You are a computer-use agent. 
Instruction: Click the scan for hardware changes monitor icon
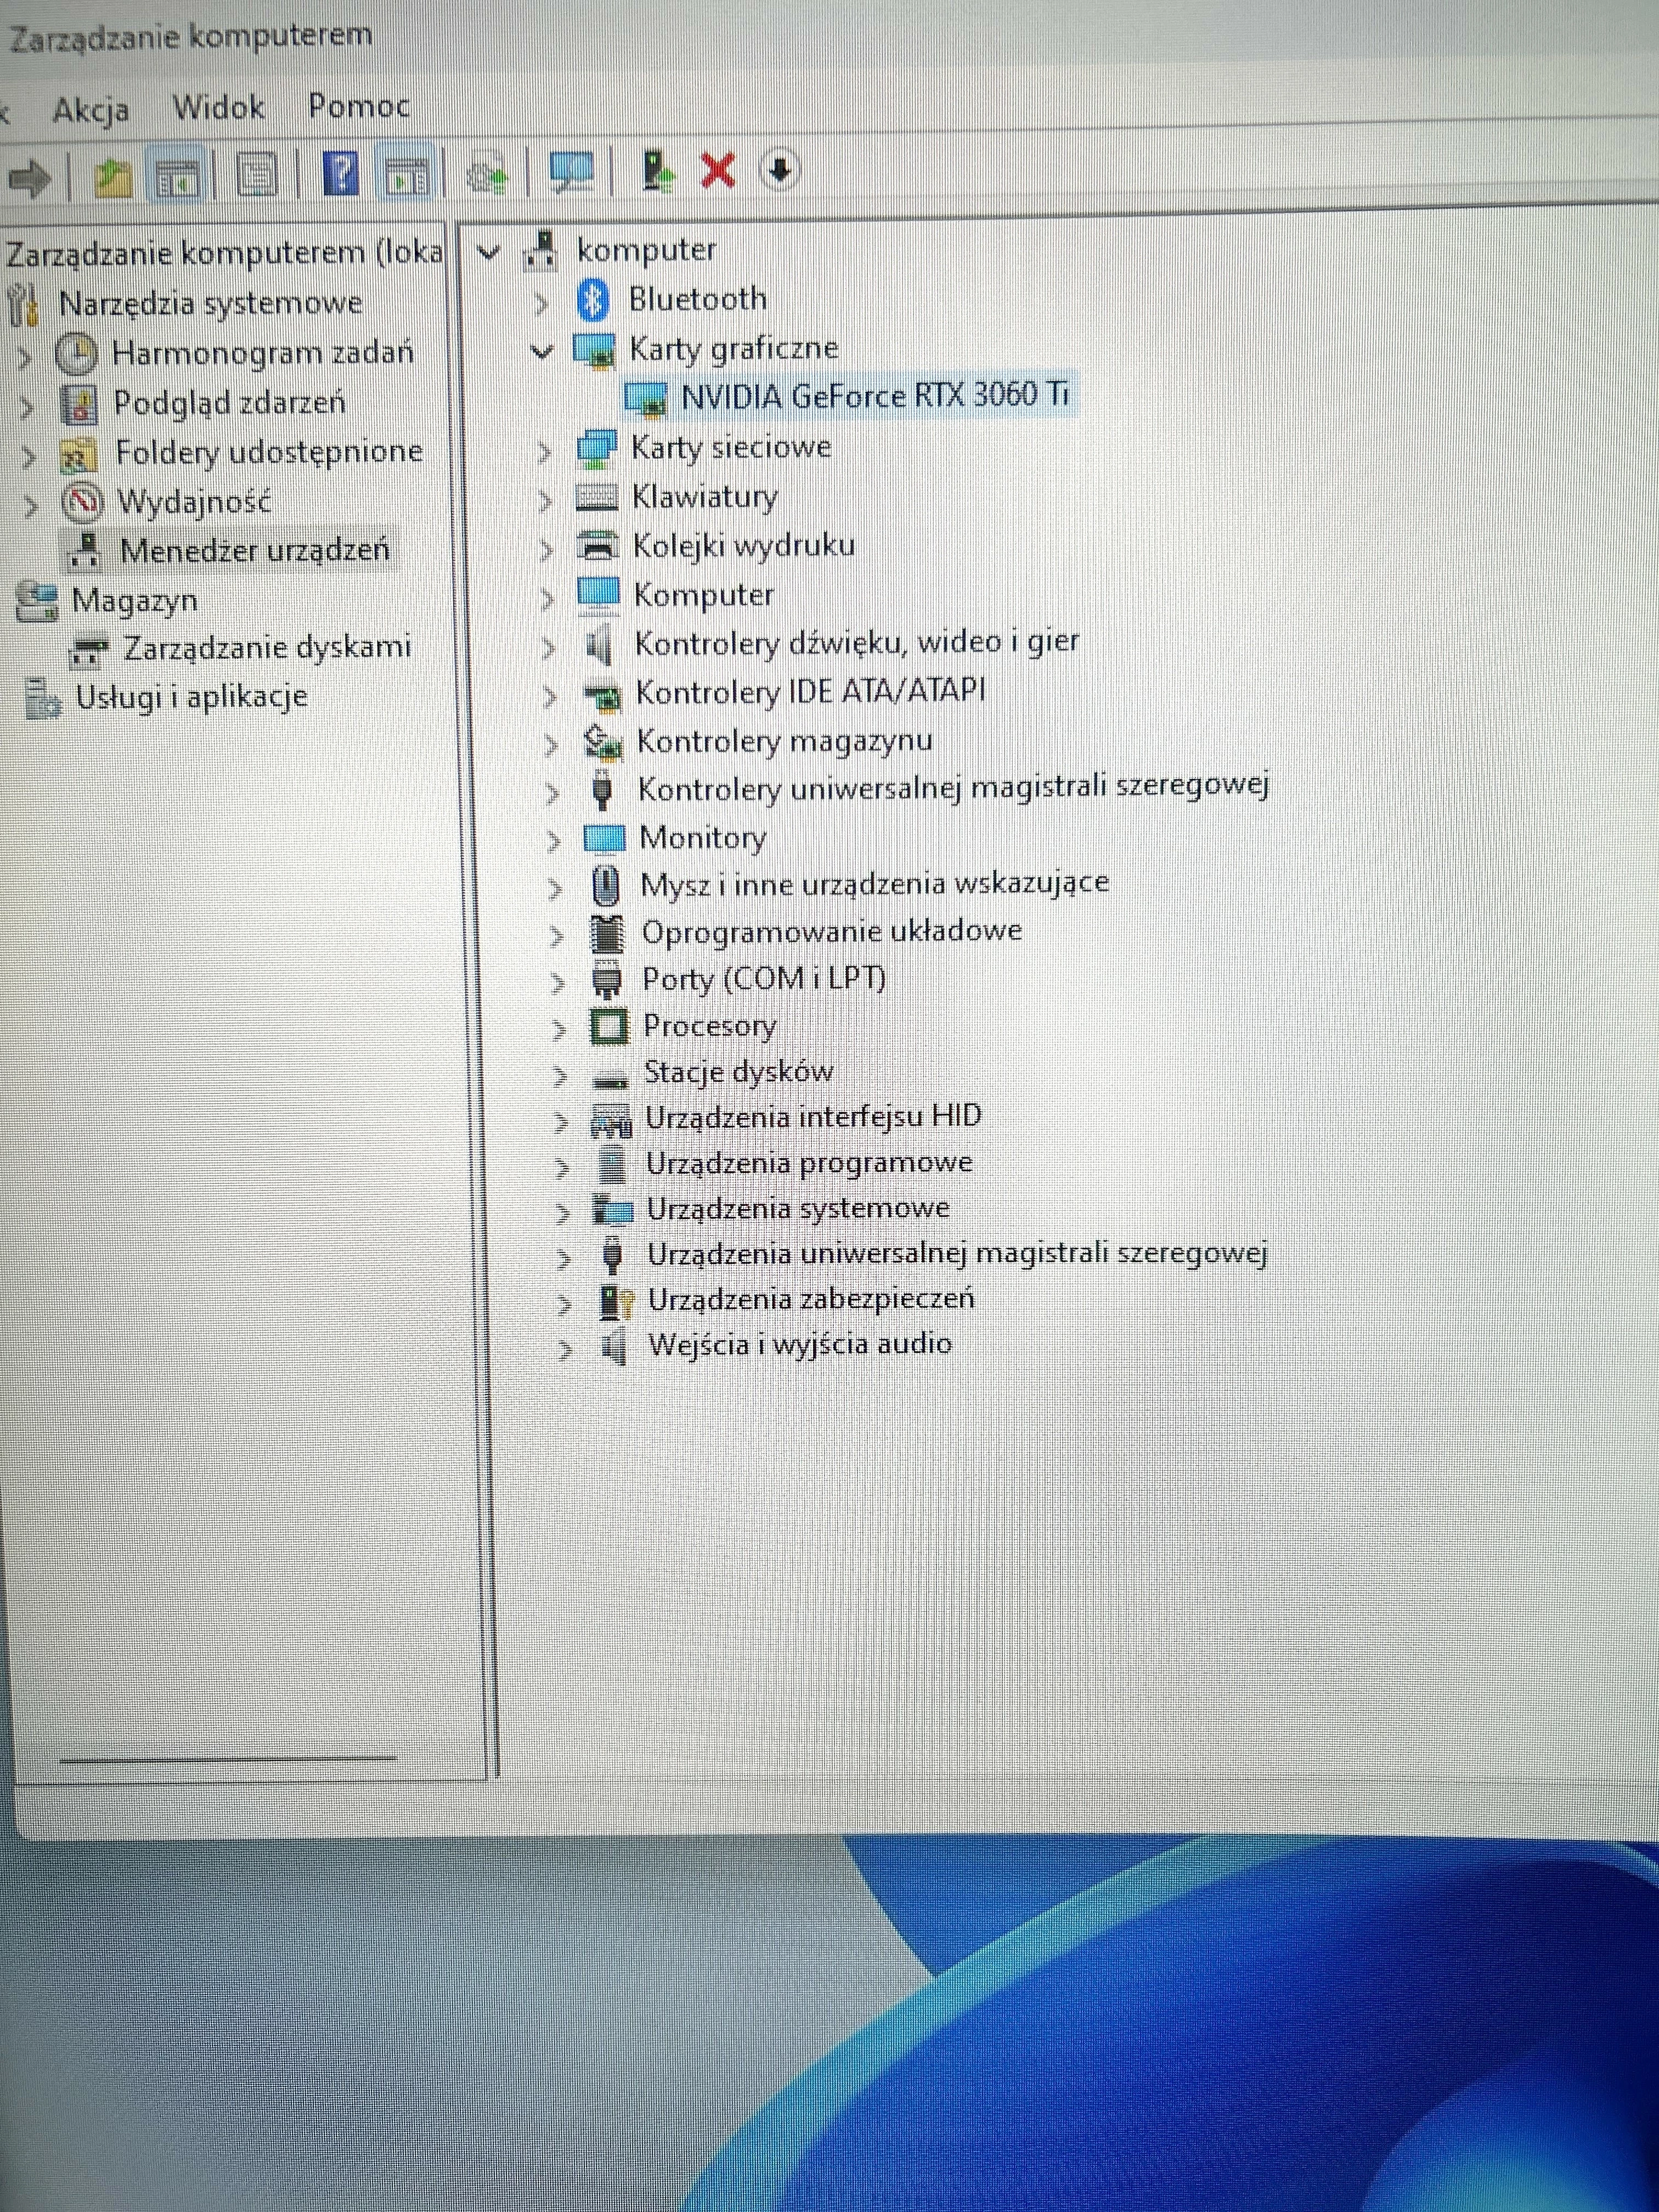[572, 173]
